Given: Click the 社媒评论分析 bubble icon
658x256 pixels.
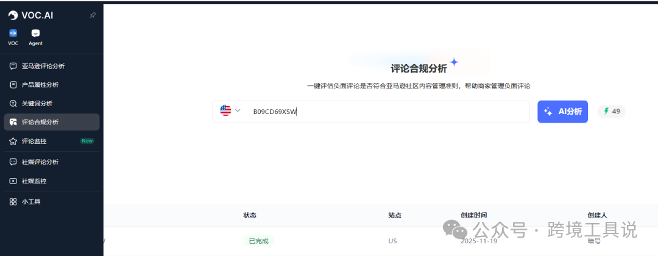Looking at the screenshot, I should pyautogui.click(x=13, y=162).
